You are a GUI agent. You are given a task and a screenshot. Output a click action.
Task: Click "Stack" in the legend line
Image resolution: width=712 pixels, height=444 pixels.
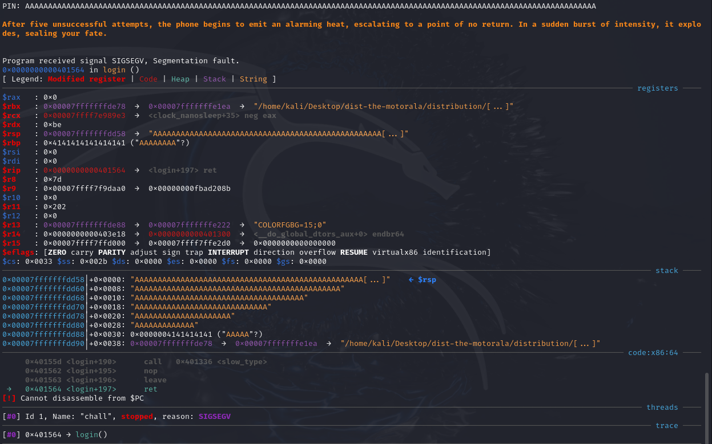(x=215, y=79)
